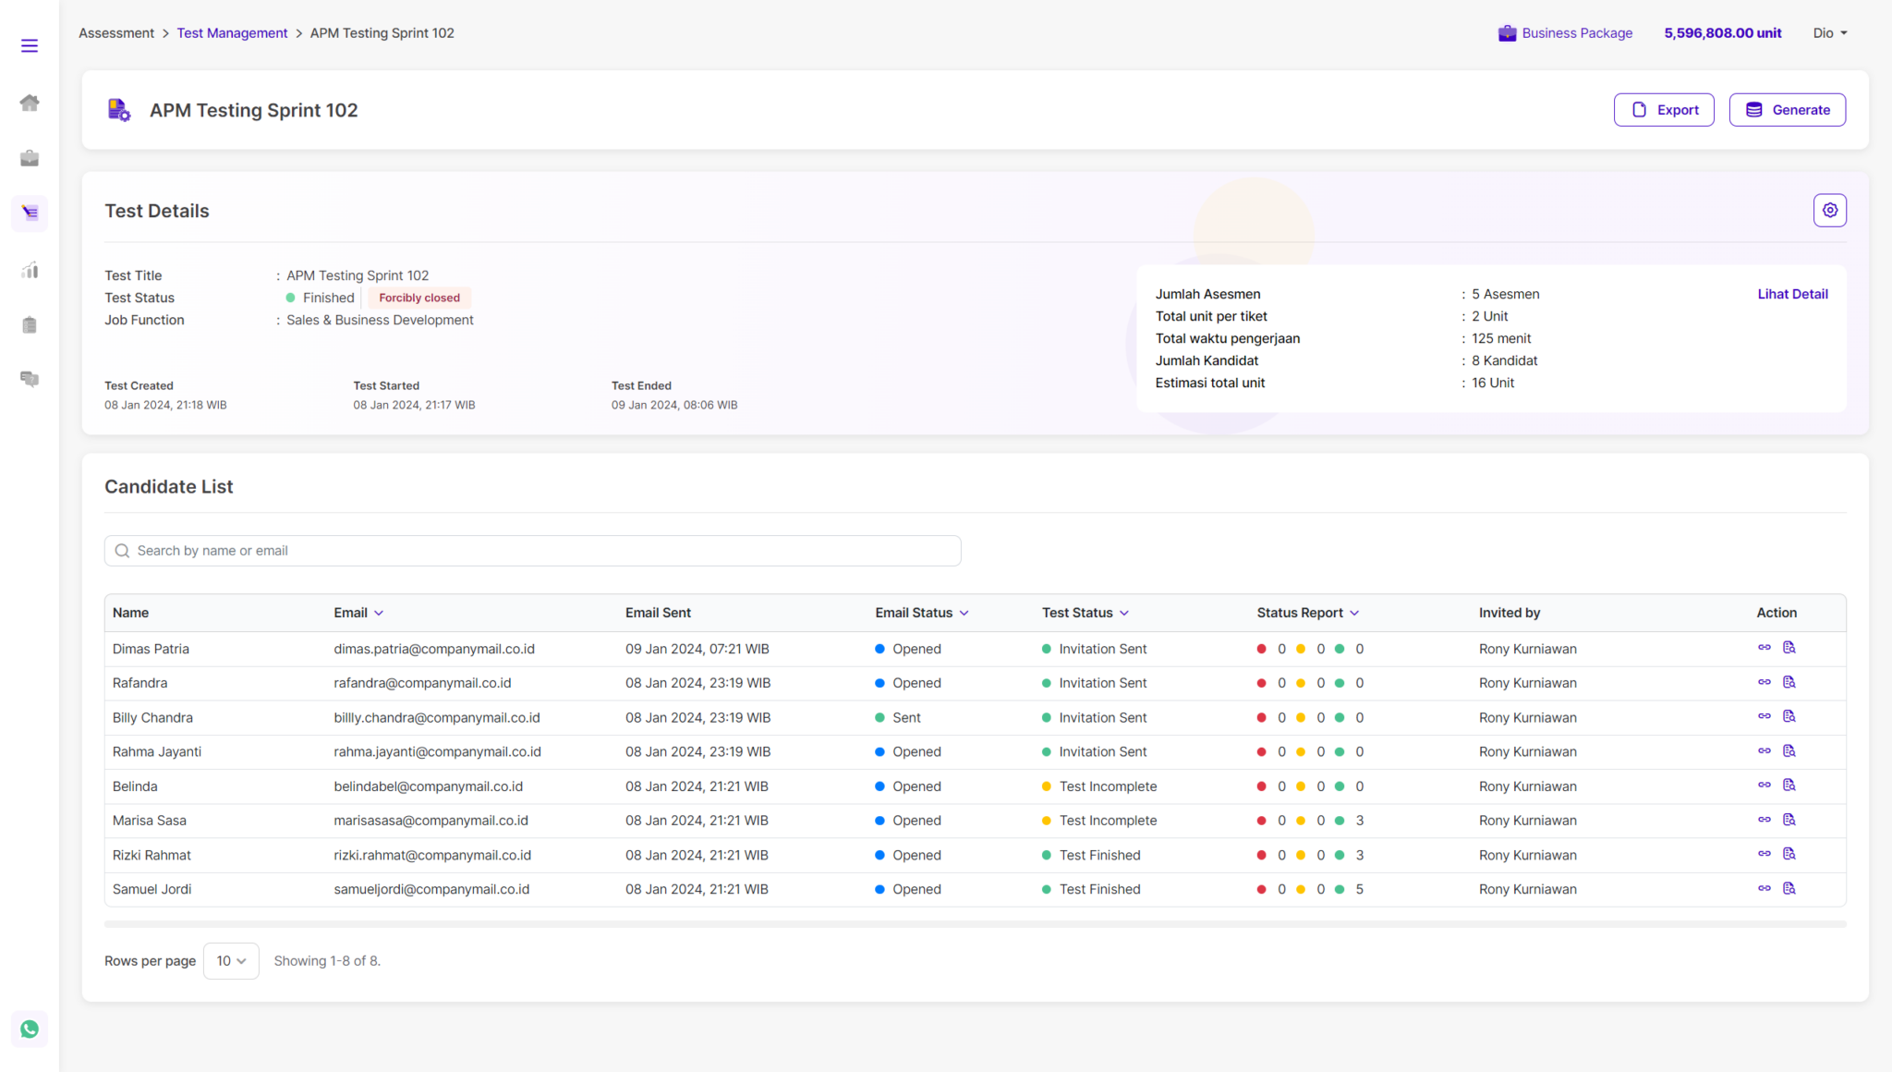The width and height of the screenshot is (1892, 1072).
Task: Open the Status Report sort chevron
Action: pyautogui.click(x=1354, y=613)
